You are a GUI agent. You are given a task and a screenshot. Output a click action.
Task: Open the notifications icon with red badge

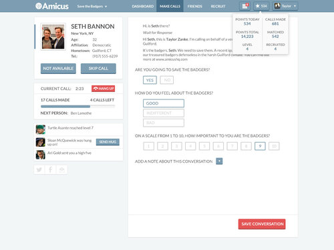245,6
